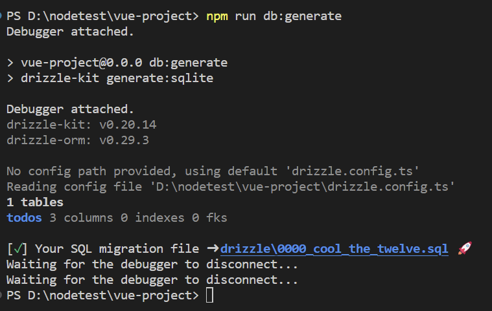This screenshot has width=492, height=311.
Task: Click the arrow before the migration file path
Action: pos(213,249)
